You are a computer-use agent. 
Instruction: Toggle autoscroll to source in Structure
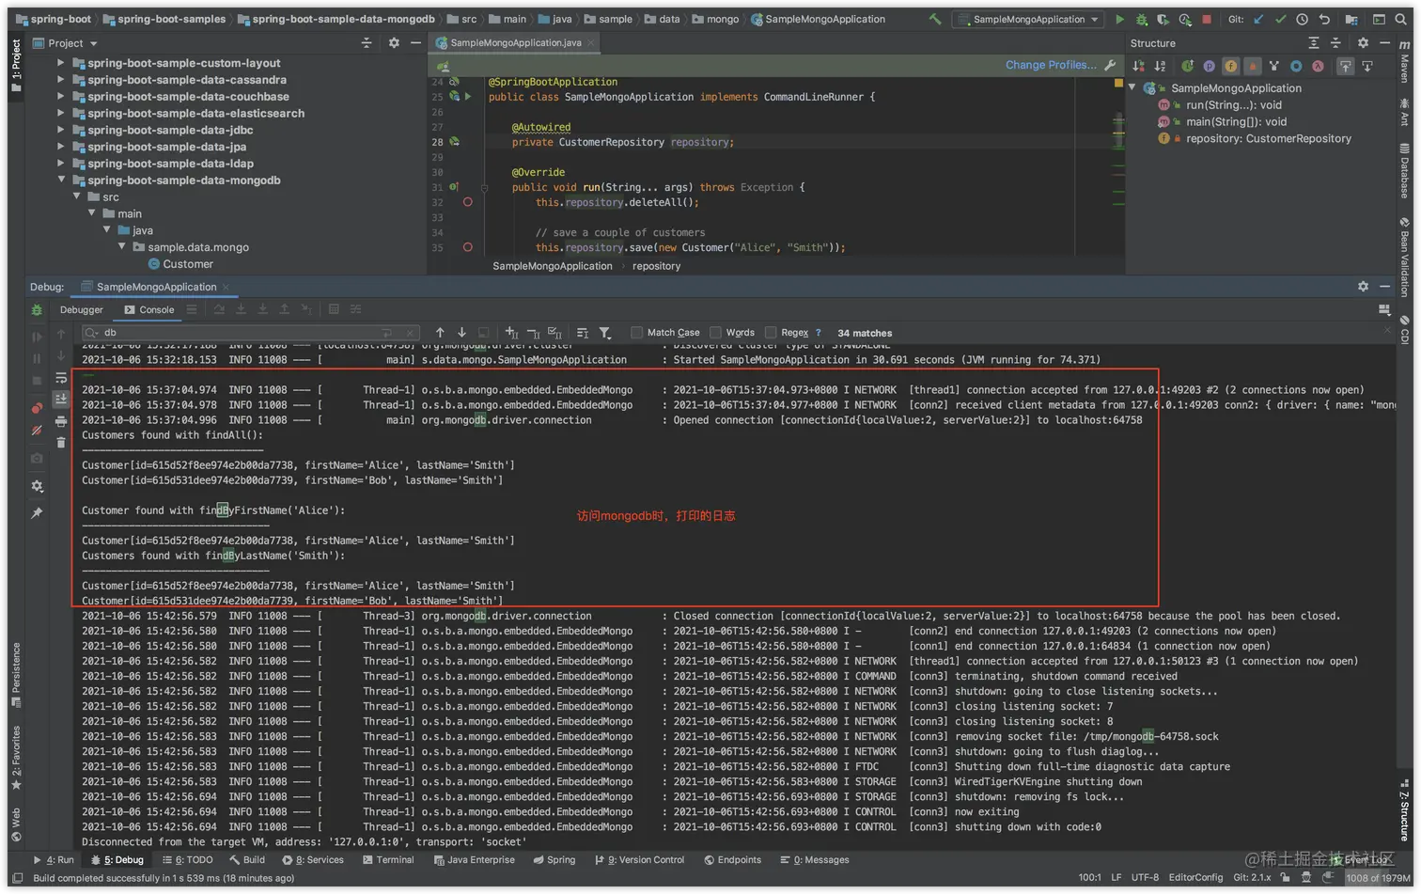click(x=1346, y=66)
